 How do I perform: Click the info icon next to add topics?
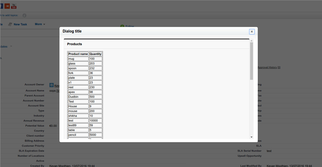24,15
